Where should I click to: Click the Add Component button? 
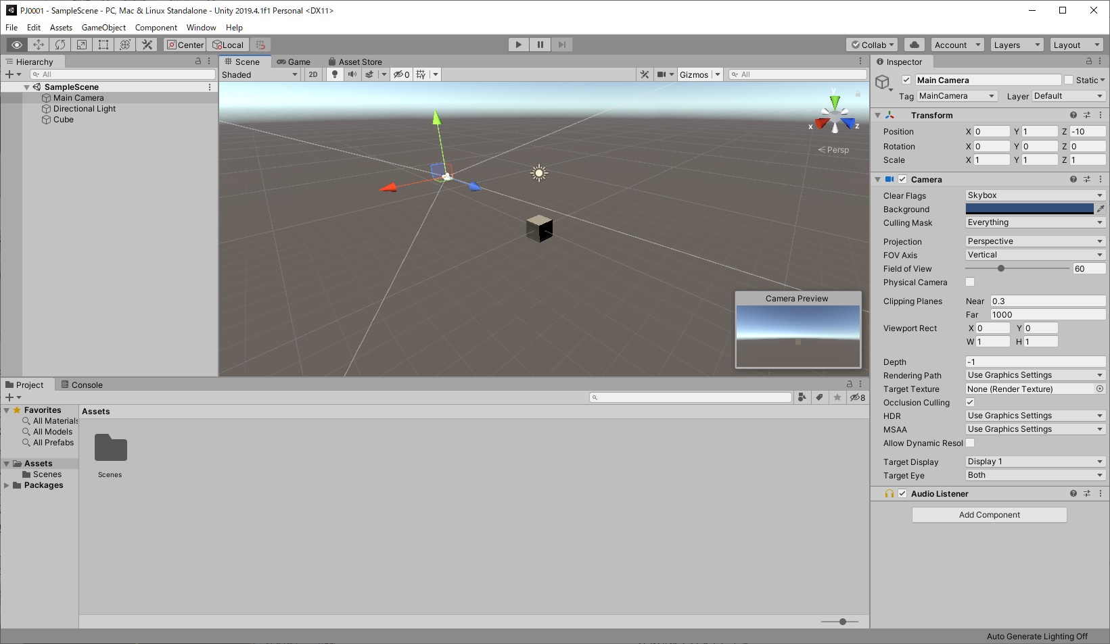pos(990,515)
